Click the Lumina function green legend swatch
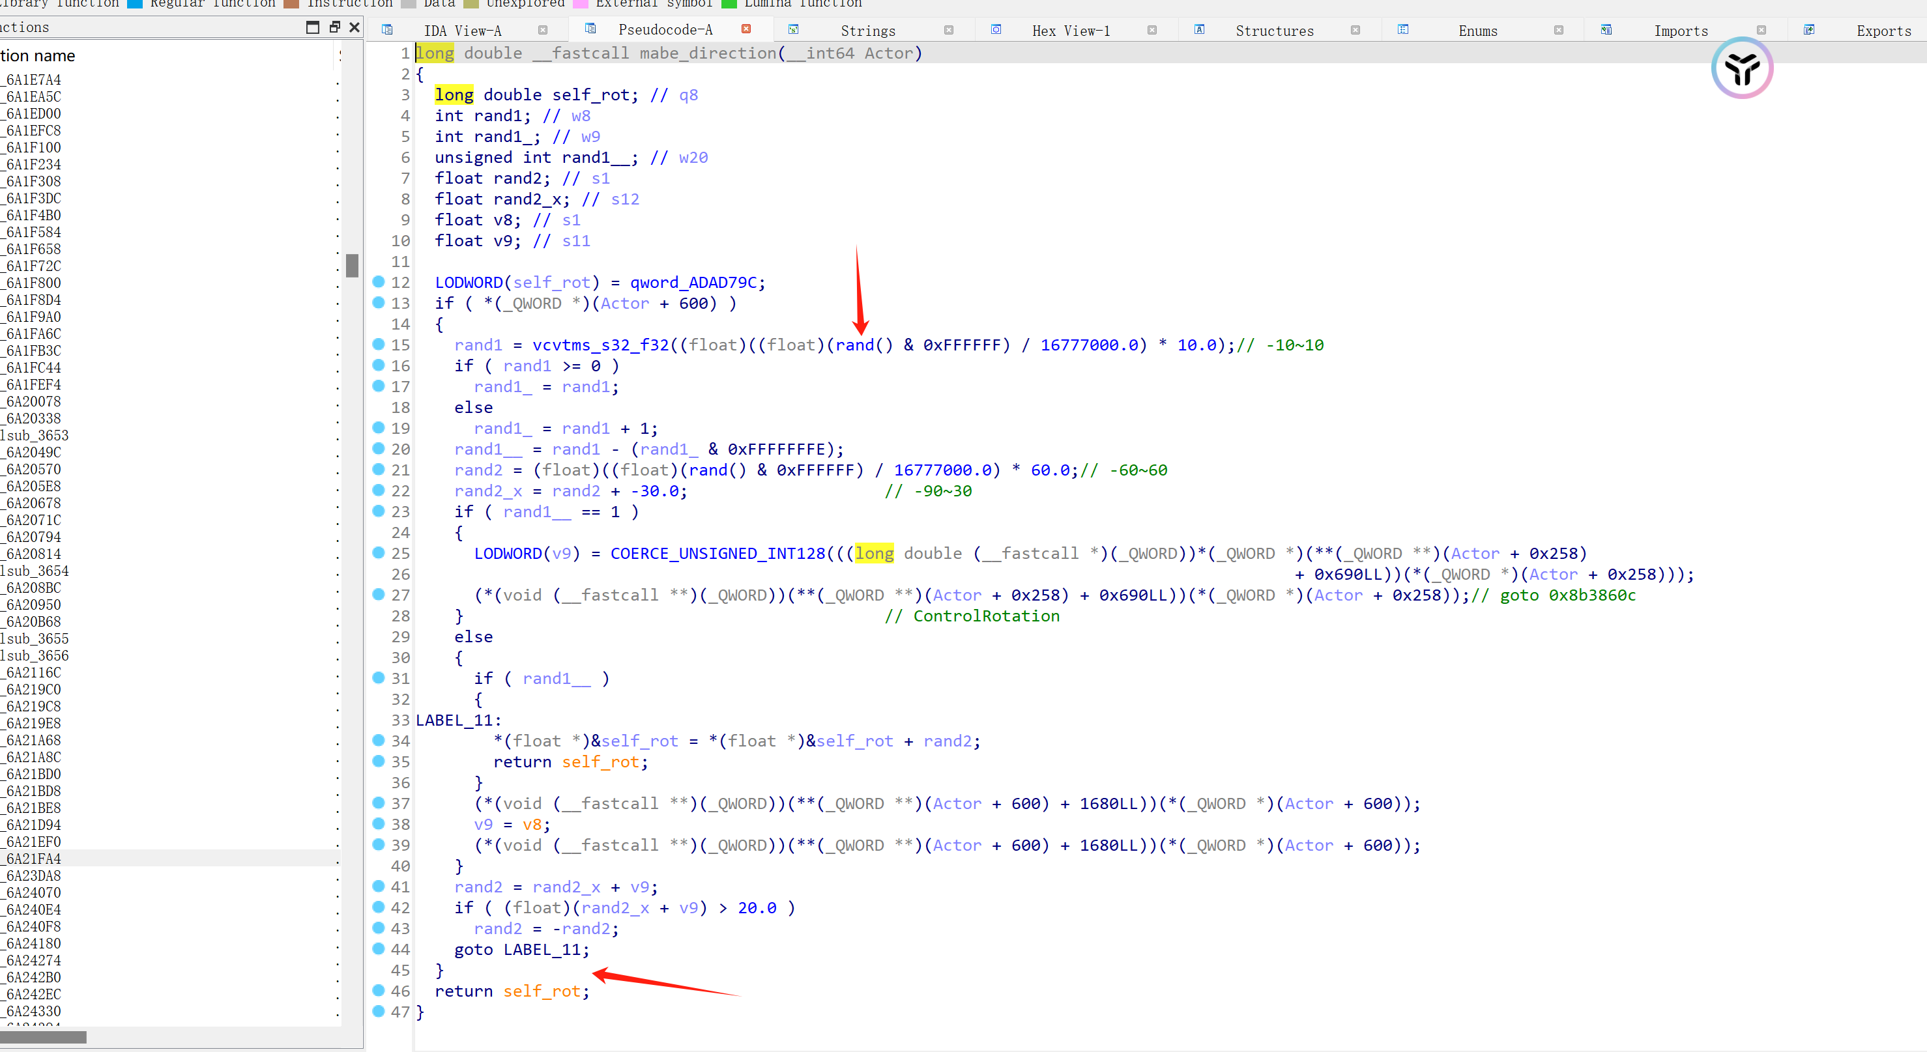The image size is (1927, 1052). tap(729, 4)
